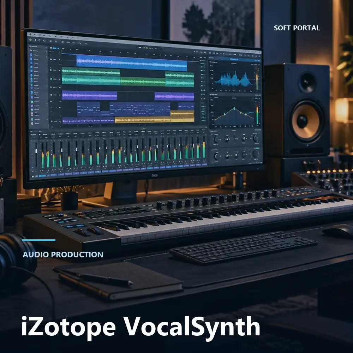This screenshot has height=353, width=353.
Task: Click the blue spectrum analyzer display
Action: click(234, 79)
